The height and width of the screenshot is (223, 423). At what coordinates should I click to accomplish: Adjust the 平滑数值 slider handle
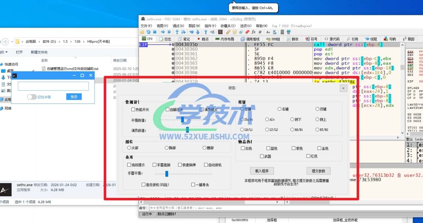(x=182, y=120)
